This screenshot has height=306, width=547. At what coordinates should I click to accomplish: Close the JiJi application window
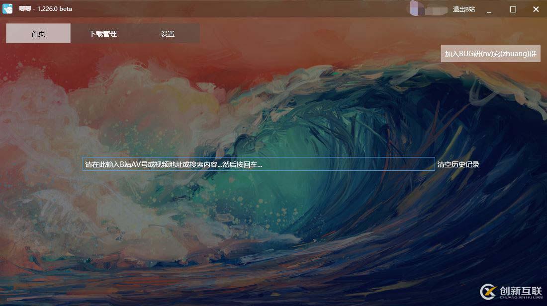[536, 9]
